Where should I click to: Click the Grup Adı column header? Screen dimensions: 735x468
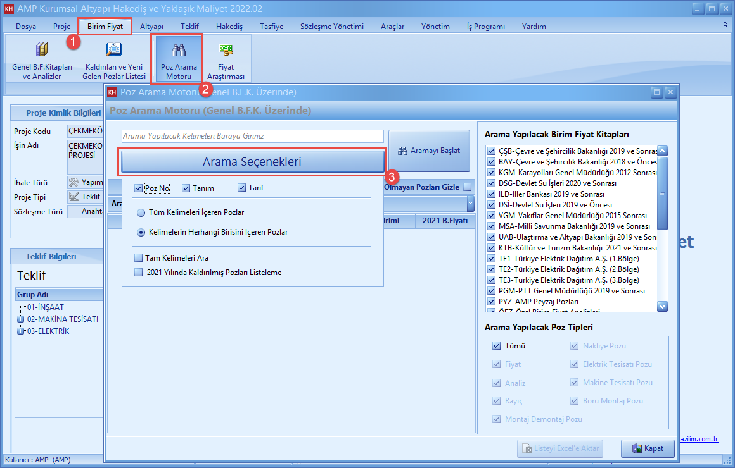60,294
